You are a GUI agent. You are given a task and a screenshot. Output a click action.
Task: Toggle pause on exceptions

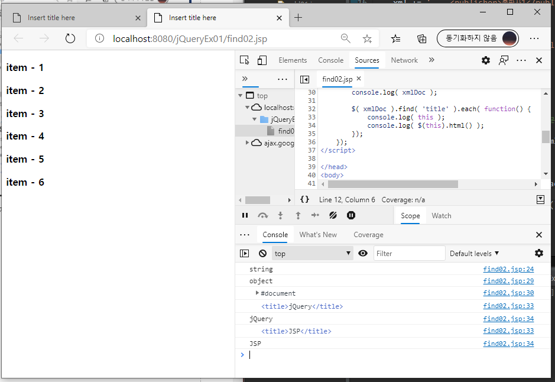pos(350,215)
